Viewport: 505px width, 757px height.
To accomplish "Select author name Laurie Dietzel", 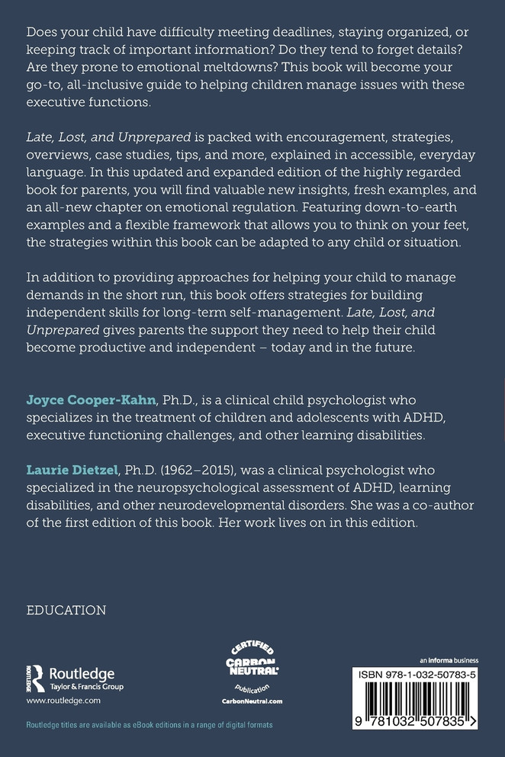I will pos(72,470).
